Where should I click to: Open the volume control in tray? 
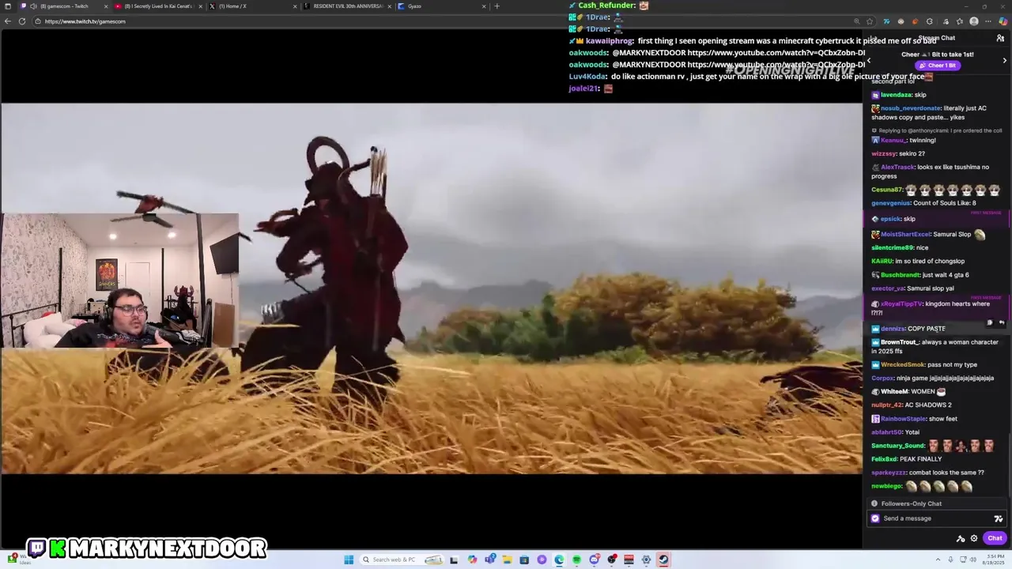pyautogui.click(x=973, y=560)
